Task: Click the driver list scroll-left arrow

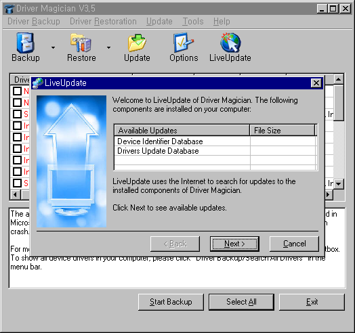Action: tap(16, 194)
